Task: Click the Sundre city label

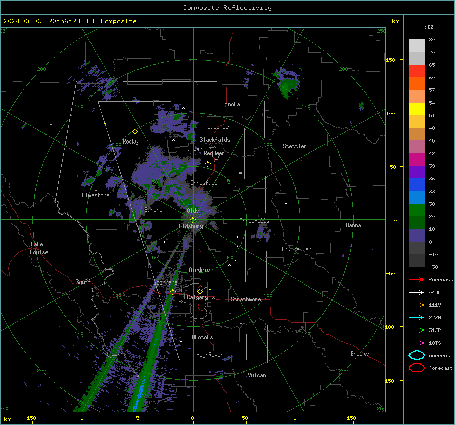Action: tap(153, 209)
